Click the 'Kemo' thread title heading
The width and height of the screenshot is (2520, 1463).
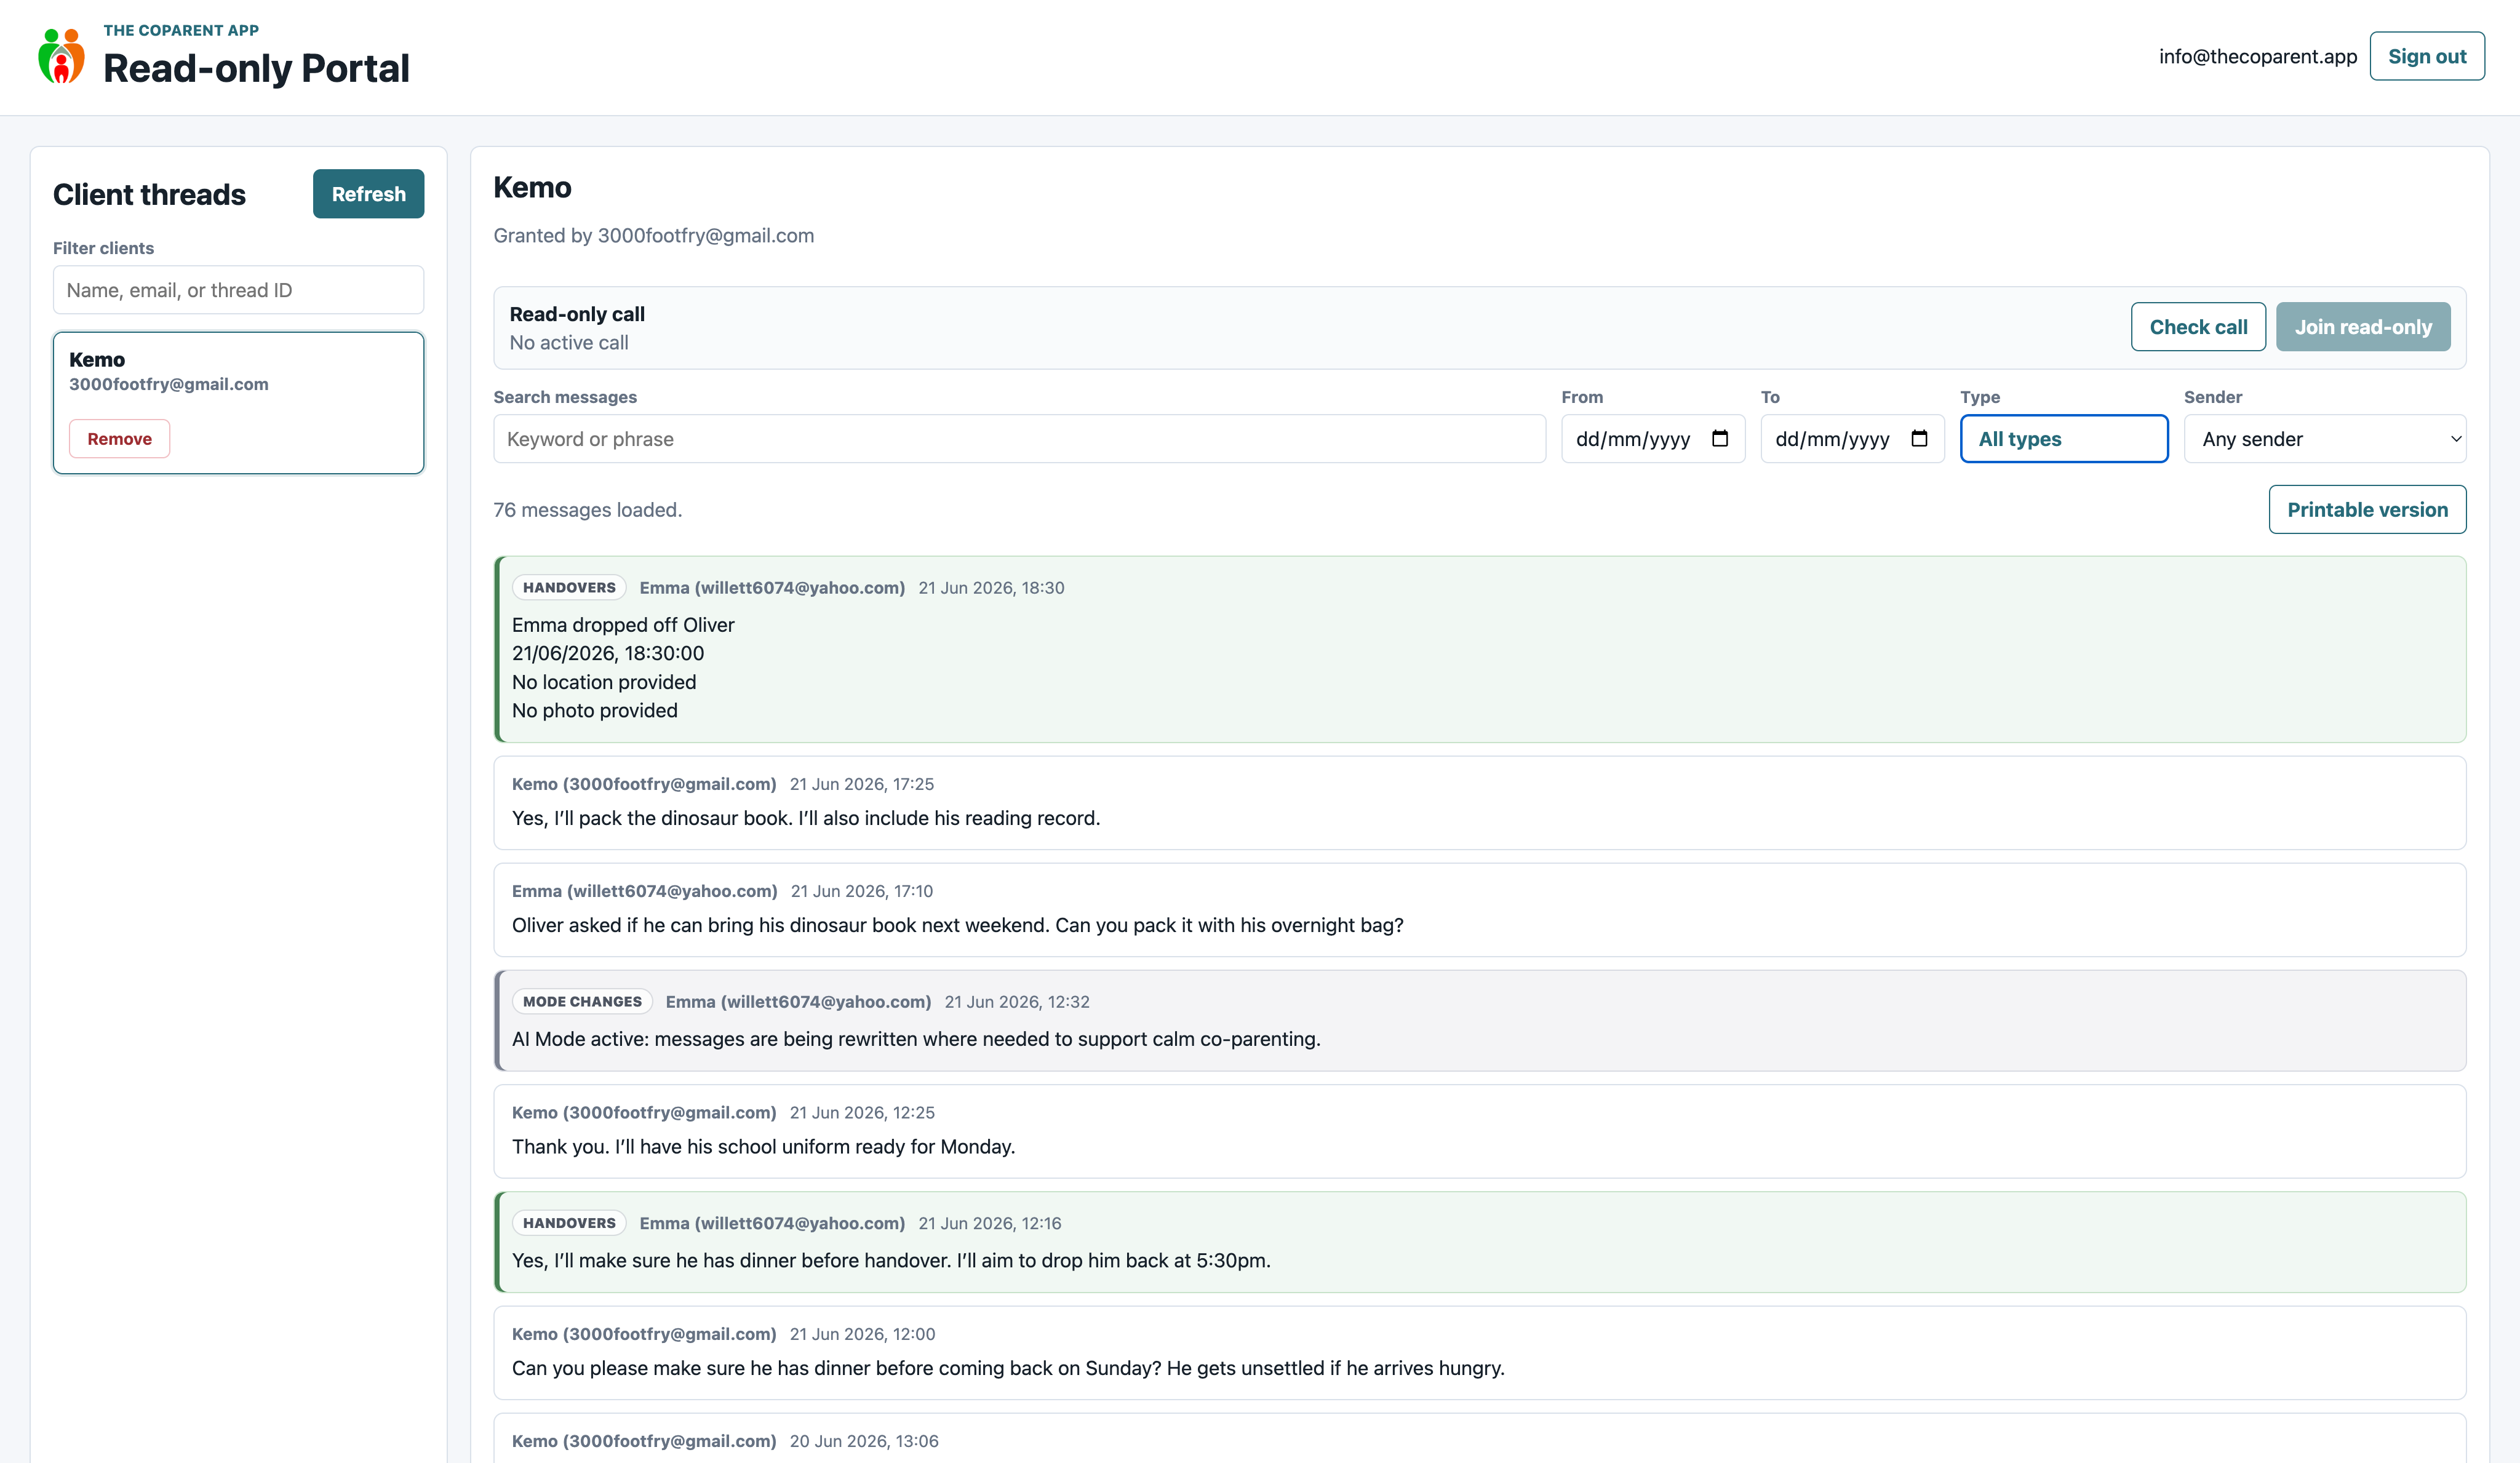[x=532, y=187]
